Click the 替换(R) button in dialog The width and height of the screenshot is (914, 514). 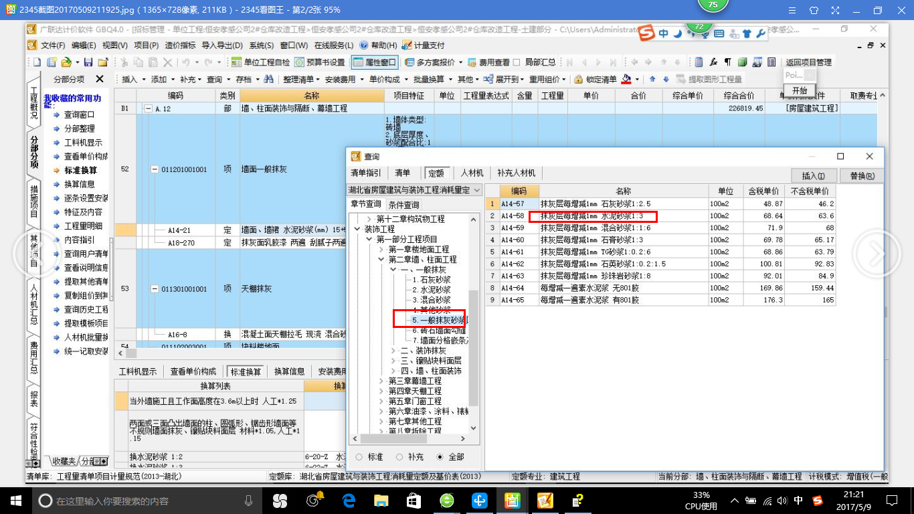(x=862, y=176)
